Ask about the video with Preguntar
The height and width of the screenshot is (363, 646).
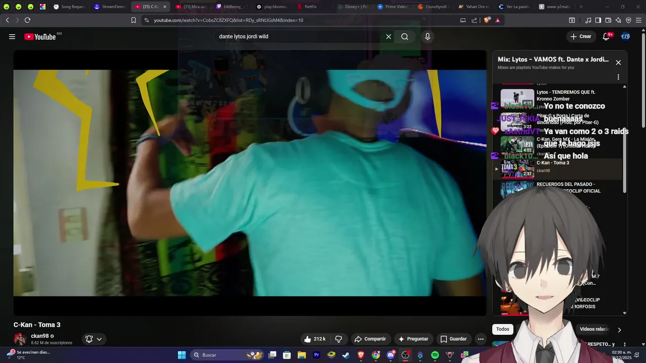tap(413, 339)
